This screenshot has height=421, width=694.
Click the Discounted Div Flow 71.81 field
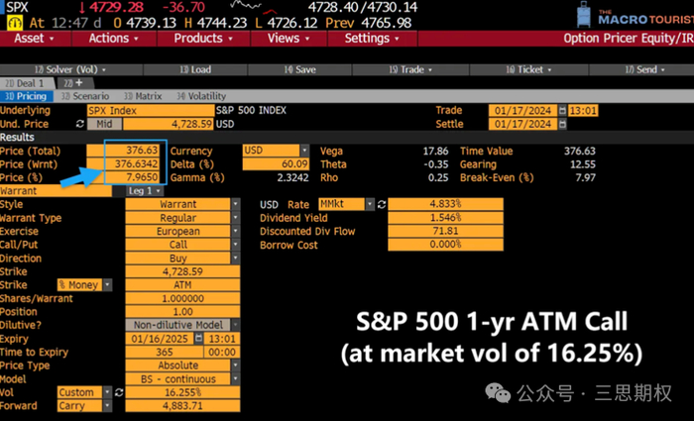445,231
